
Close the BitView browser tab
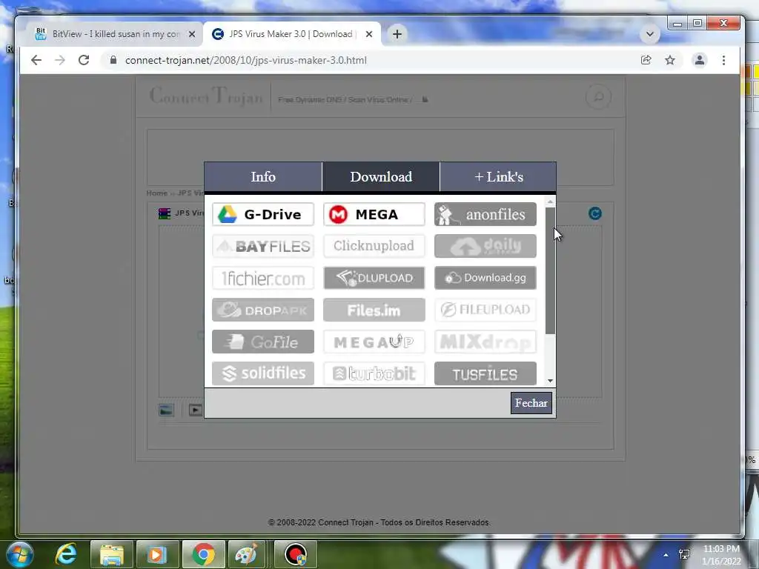click(192, 34)
